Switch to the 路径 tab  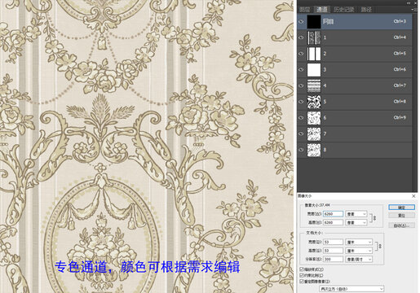(366, 10)
